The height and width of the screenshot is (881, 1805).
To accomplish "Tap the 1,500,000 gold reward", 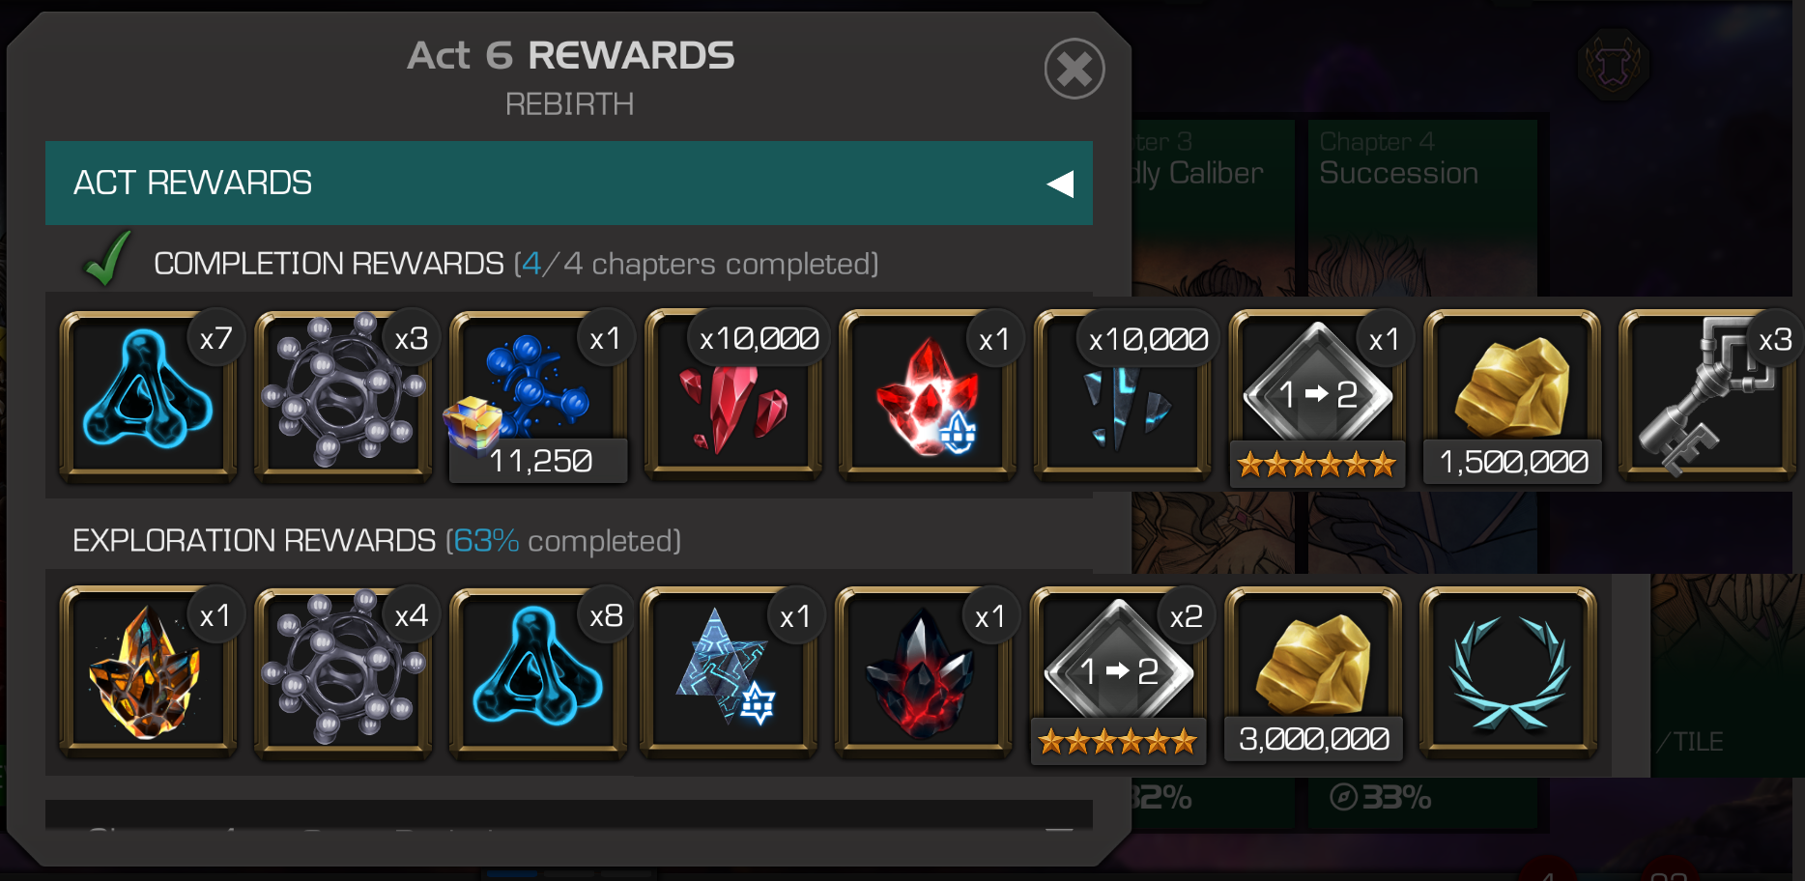I will coord(1512,396).
